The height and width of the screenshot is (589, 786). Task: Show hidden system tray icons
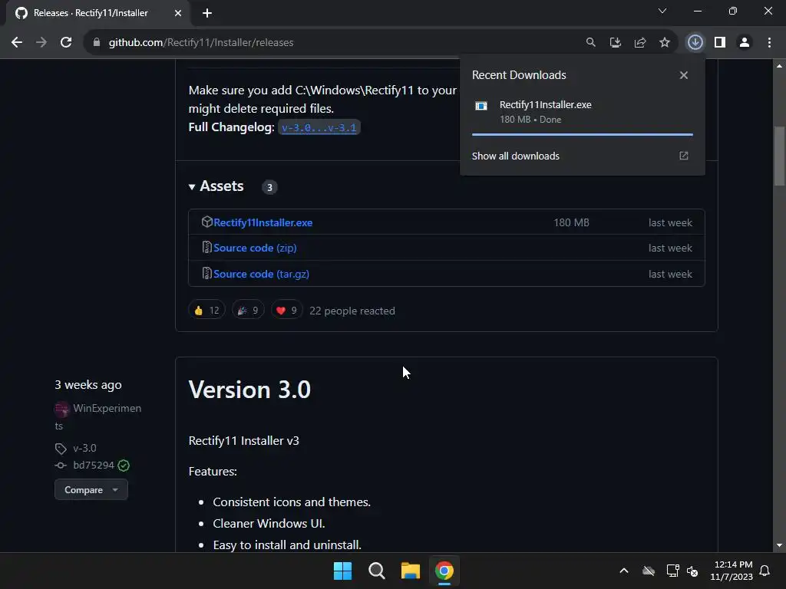pyautogui.click(x=624, y=571)
